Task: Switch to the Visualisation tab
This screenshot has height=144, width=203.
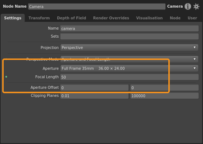Action: 149,18
